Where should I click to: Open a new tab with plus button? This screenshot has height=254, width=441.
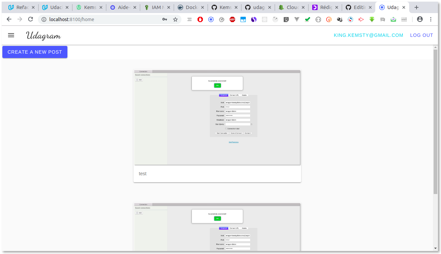[x=417, y=7]
